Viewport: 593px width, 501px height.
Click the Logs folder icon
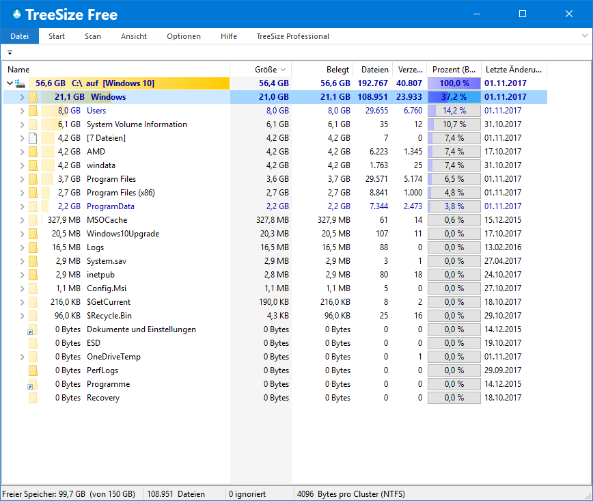(x=33, y=247)
